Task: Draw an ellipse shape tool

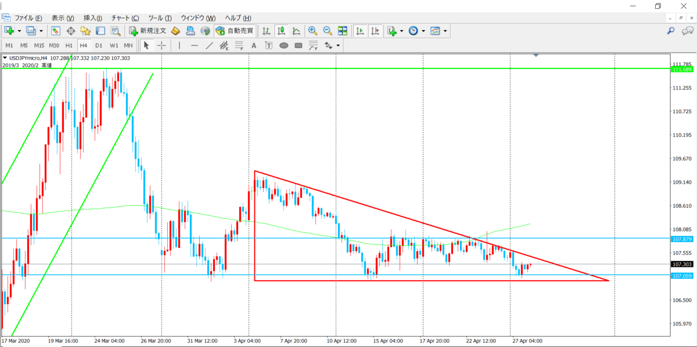Action: coord(284,45)
